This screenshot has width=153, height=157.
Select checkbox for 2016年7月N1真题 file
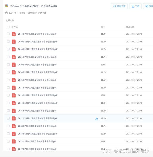point(8,111)
